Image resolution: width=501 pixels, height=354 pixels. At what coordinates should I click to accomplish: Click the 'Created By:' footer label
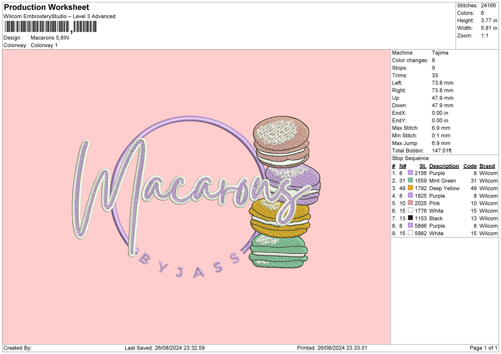[x=17, y=348]
